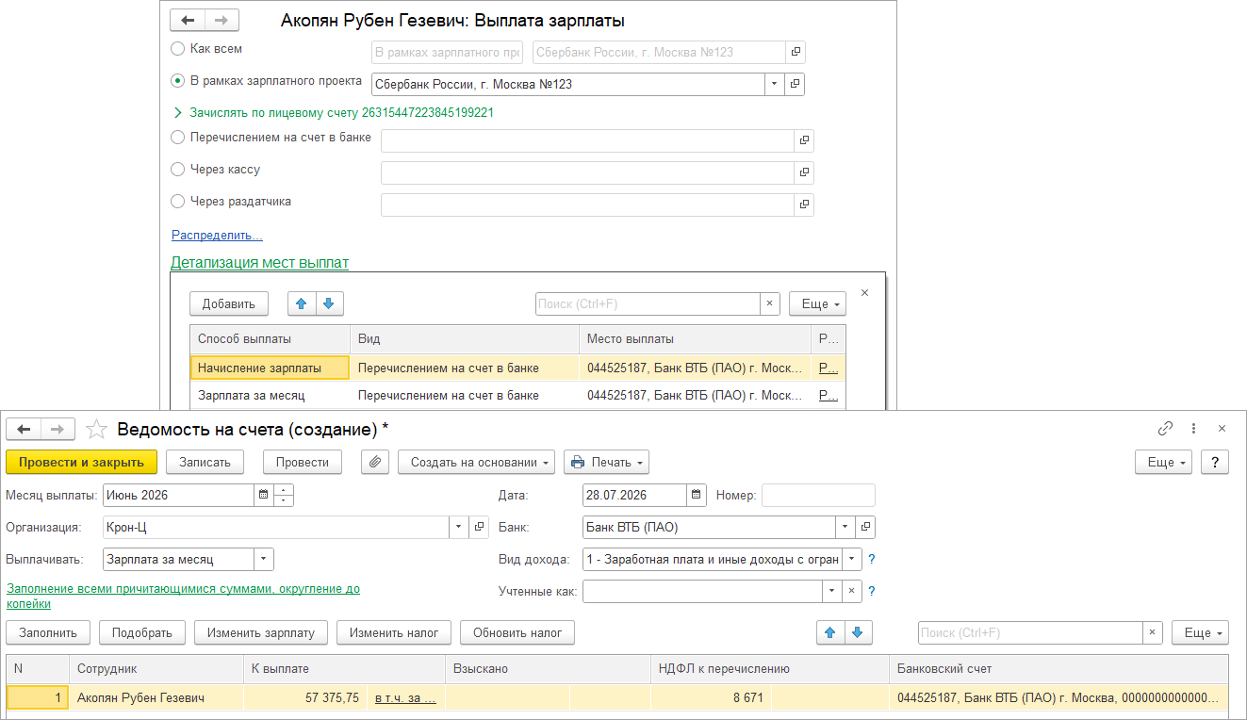Open Учтенные как dropdown list

click(x=831, y=591)
